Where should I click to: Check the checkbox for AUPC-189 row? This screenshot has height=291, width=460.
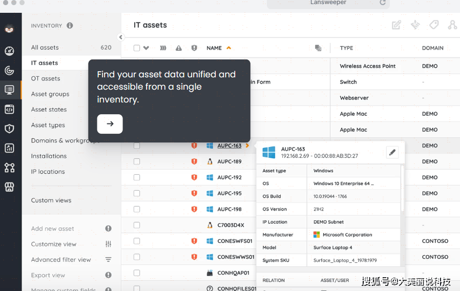click(x=137, y=161)
